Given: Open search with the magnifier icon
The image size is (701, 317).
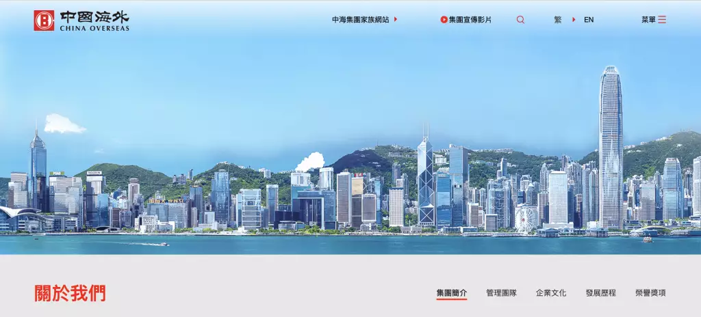Looking at the screenshot, I should [x=520, y=20].
